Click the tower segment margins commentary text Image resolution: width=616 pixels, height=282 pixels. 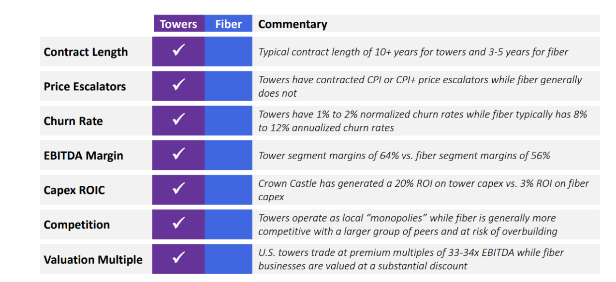404,156
